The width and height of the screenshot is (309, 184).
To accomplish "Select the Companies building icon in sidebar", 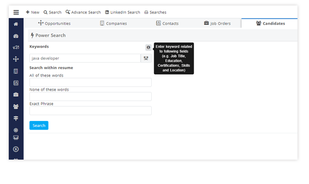I will tap(16, 71).
